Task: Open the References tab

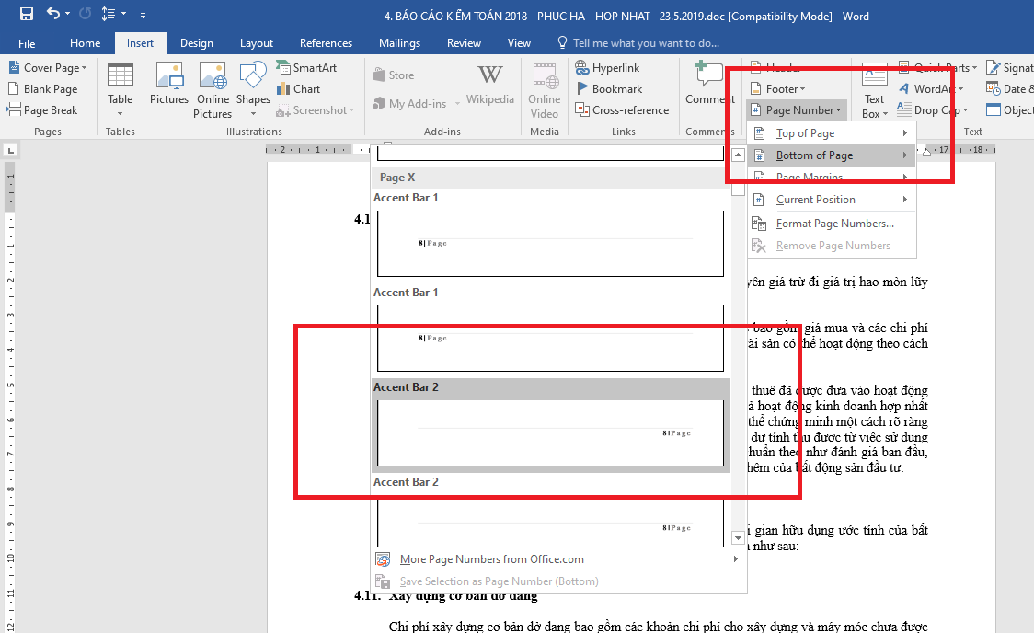Action: (326, 43)
